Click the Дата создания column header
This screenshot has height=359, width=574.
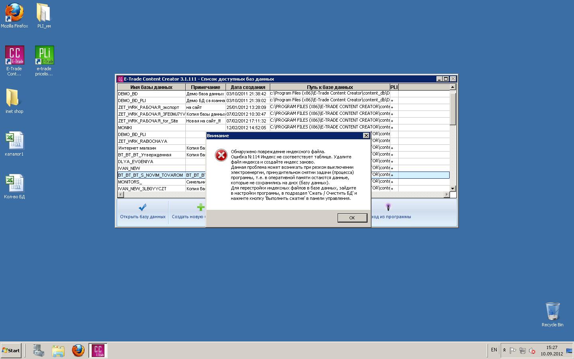[x=248, y=87]
